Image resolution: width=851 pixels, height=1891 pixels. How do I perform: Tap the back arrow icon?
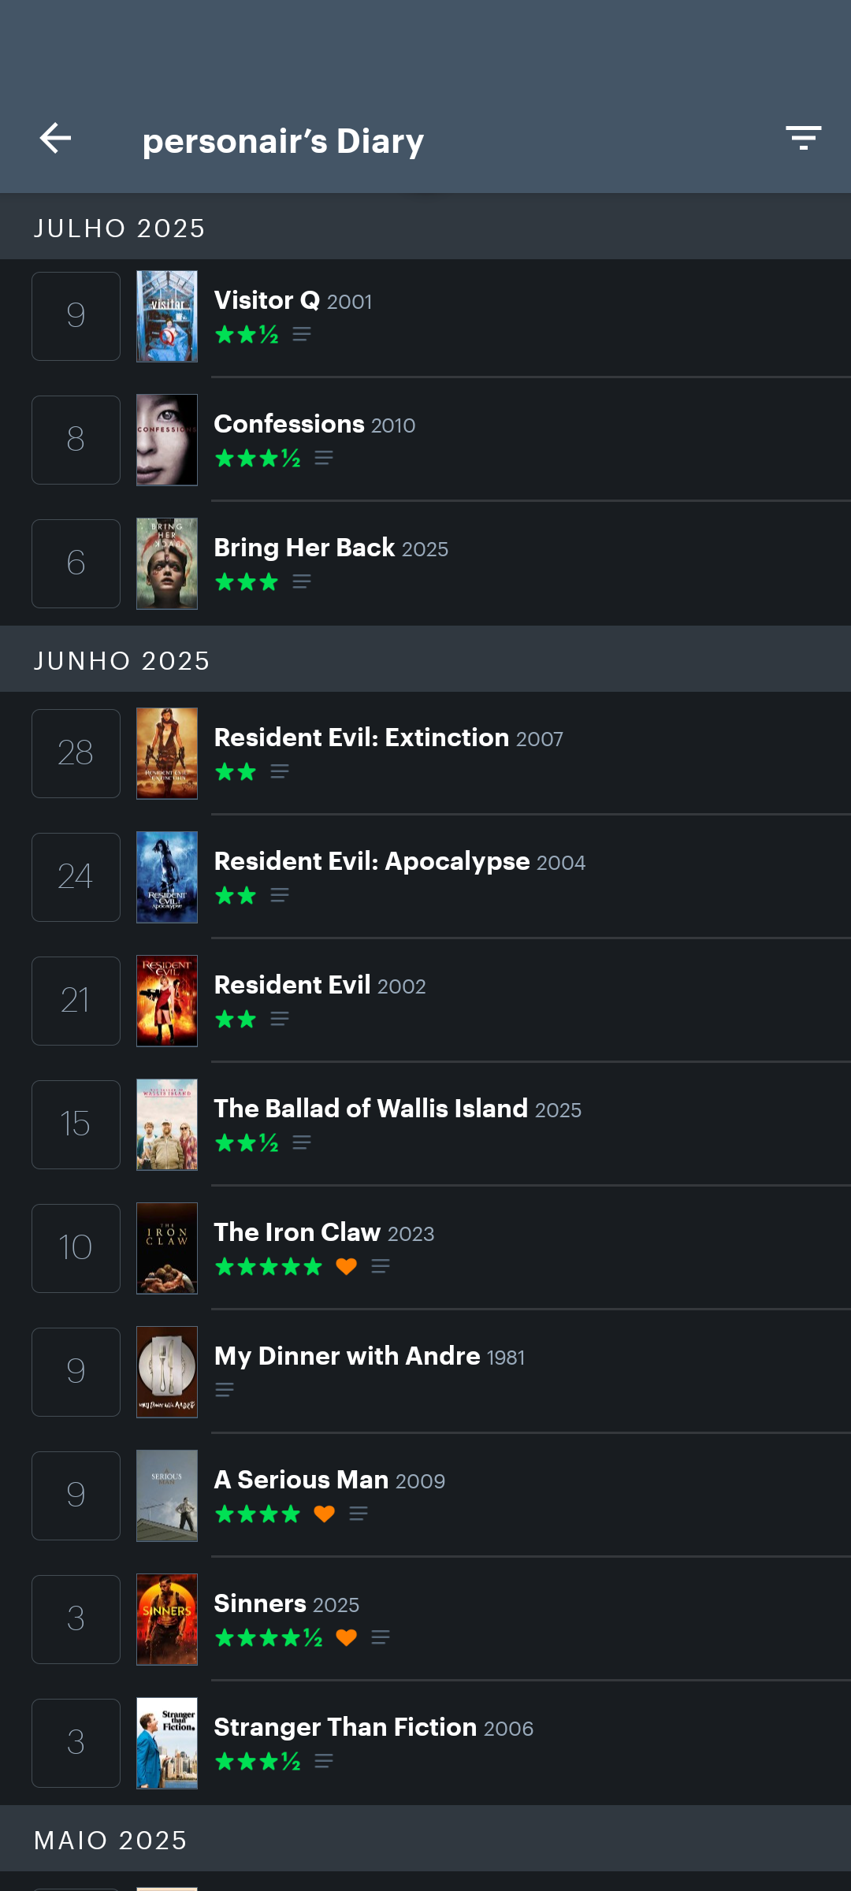tap(55, 139)
